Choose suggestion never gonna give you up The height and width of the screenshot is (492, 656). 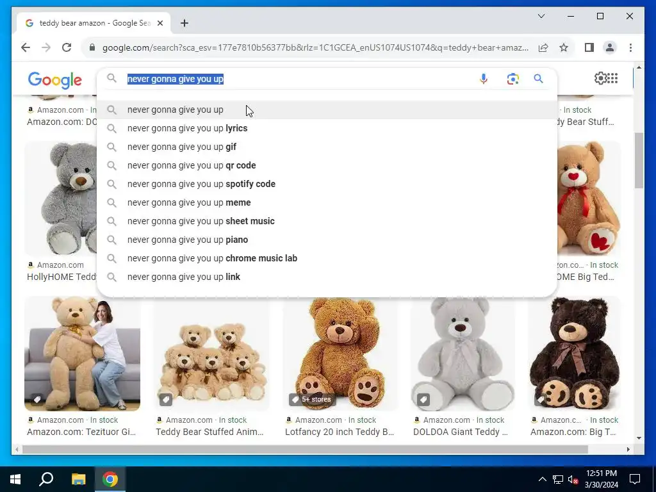(327, 110)
